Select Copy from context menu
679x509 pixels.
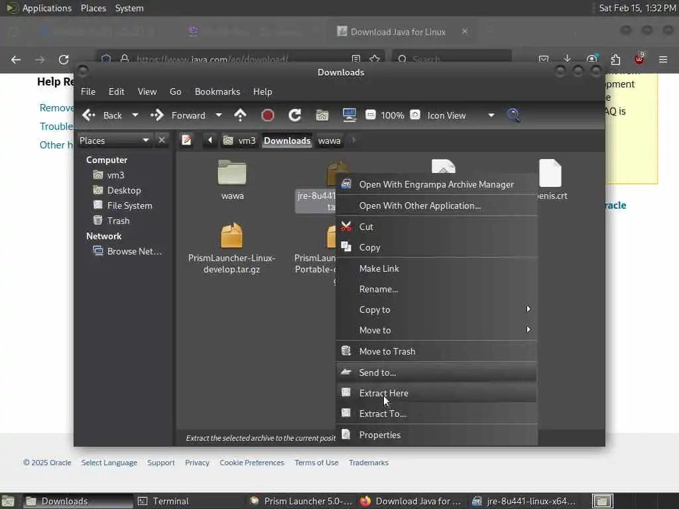click(436, 247)
